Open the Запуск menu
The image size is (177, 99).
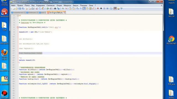[76, 5]
